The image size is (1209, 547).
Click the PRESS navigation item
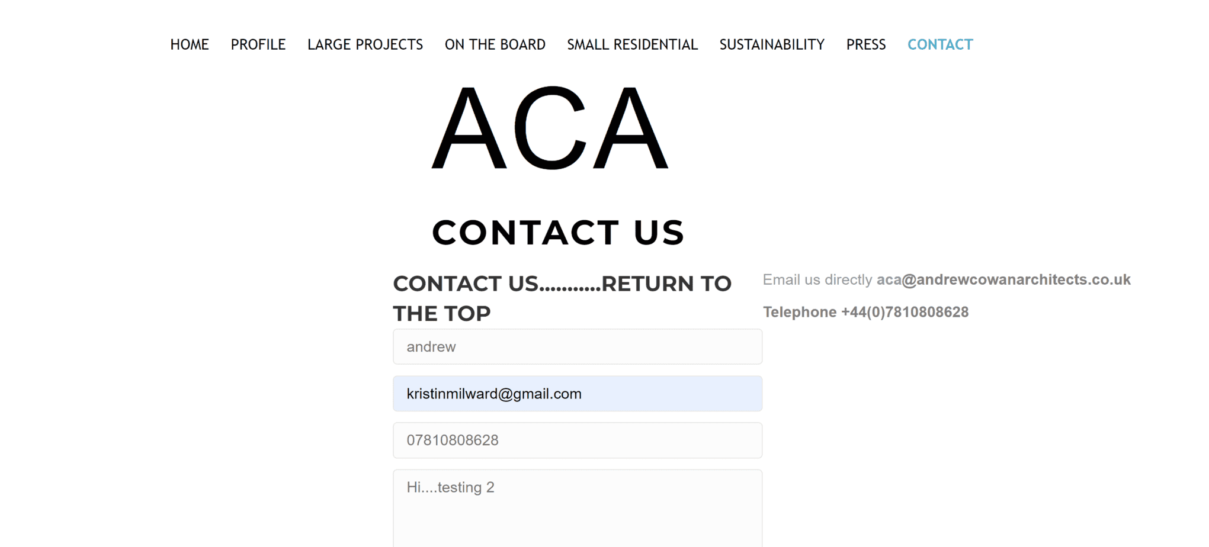pyautogui.click(x=866, y=45)
